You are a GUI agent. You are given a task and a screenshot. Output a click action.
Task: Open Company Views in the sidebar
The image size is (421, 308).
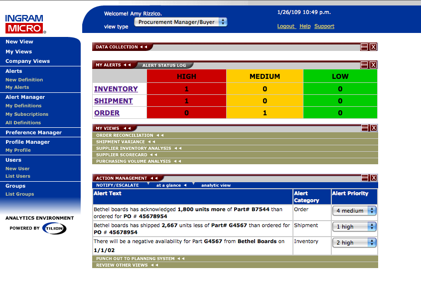[x=28, y=61]
